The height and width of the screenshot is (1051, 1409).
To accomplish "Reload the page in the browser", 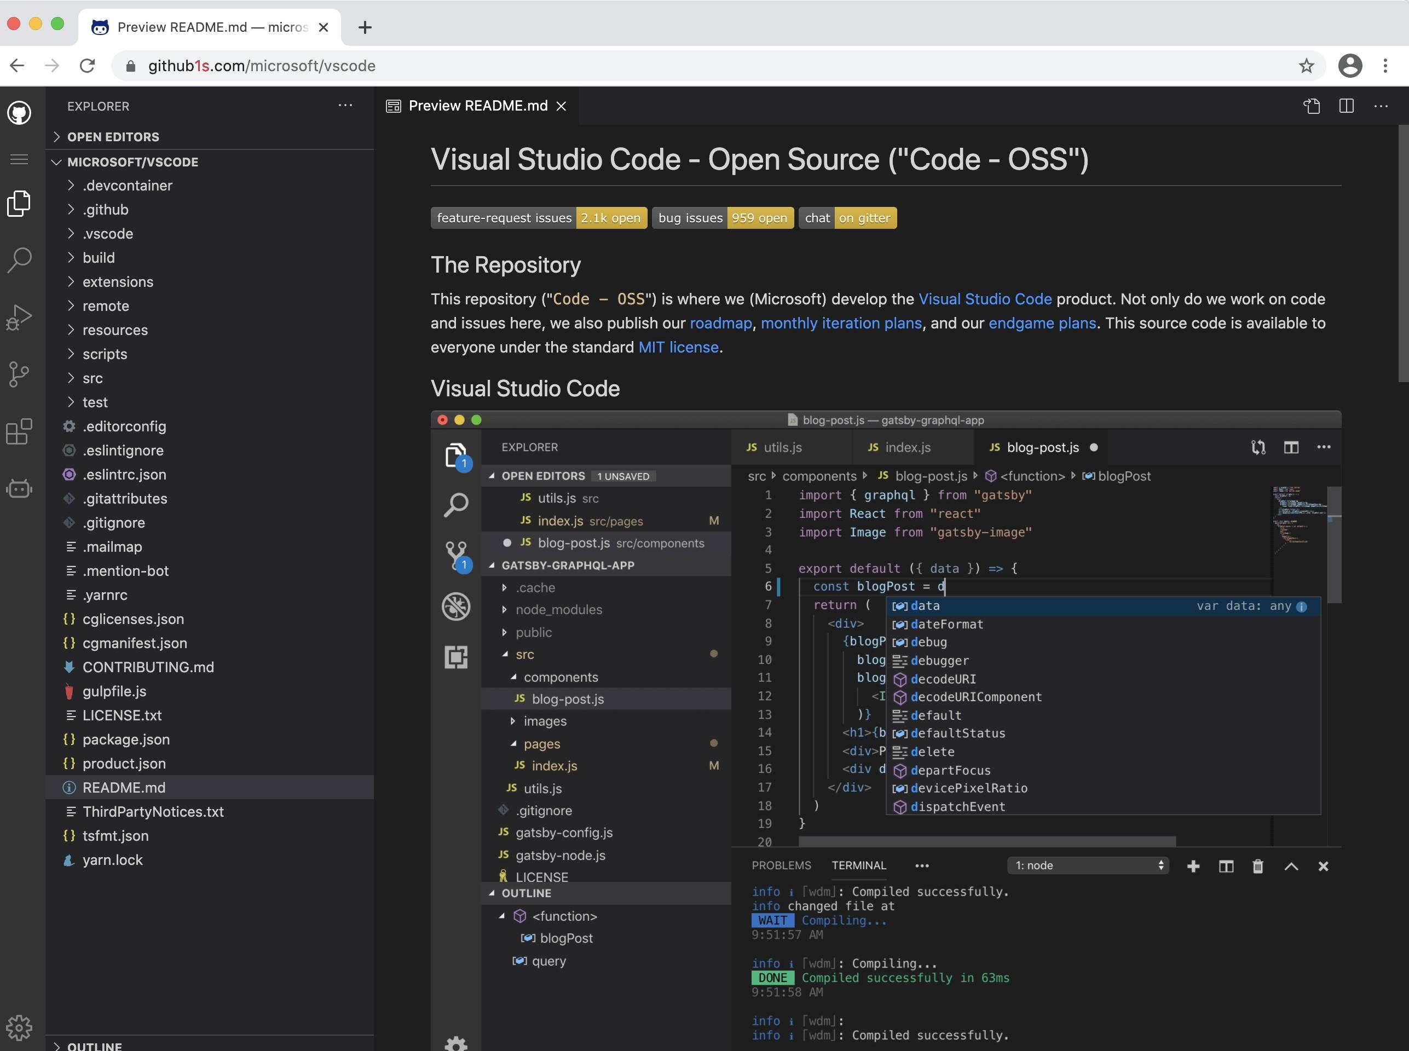I will coord(87,66).
